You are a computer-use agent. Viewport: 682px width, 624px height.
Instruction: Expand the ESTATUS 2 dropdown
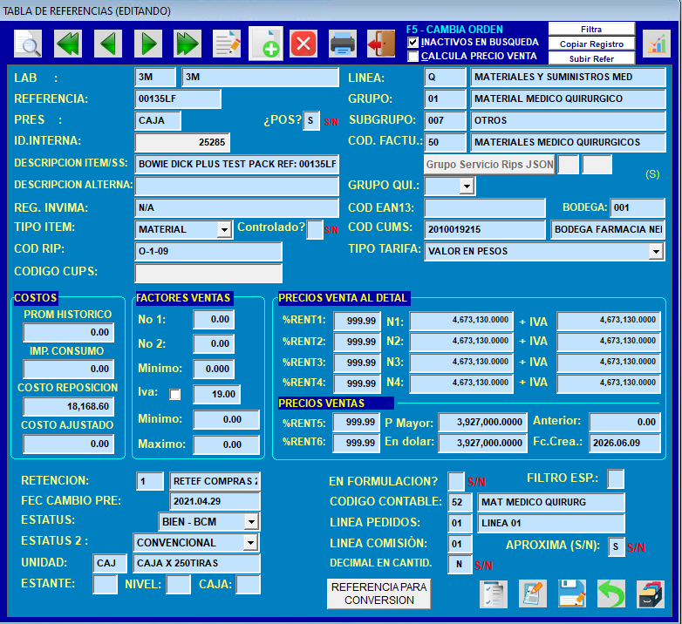point(250,542)
